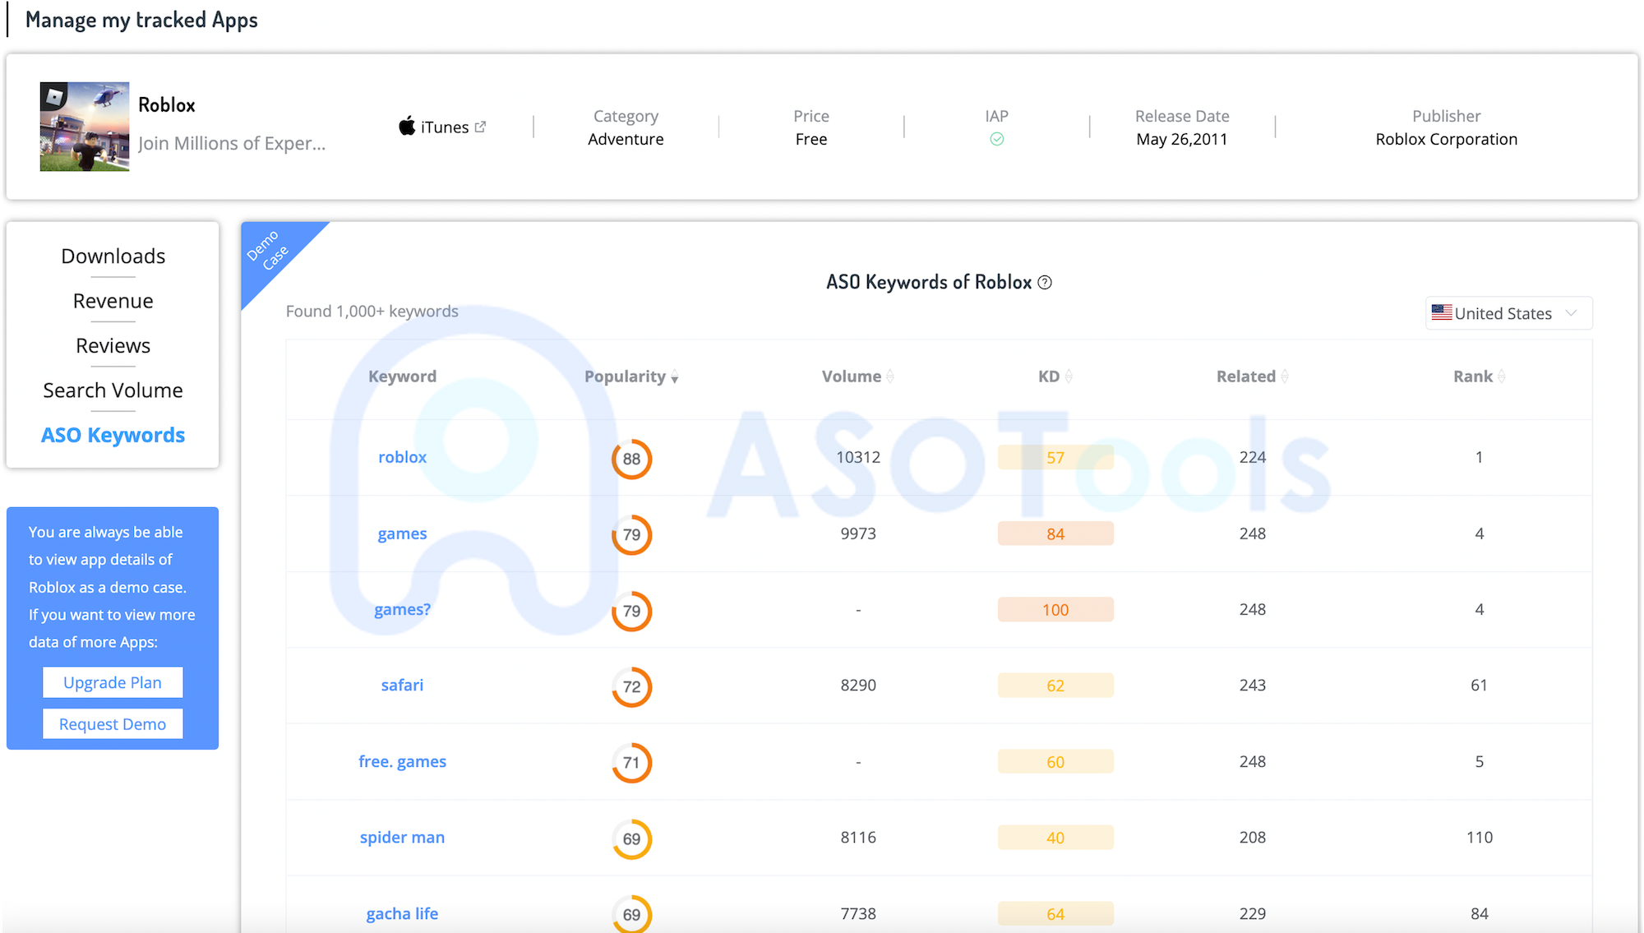Click the Request Demo button
Viewport: 1644px width, 933px height.
coord(113,724)
